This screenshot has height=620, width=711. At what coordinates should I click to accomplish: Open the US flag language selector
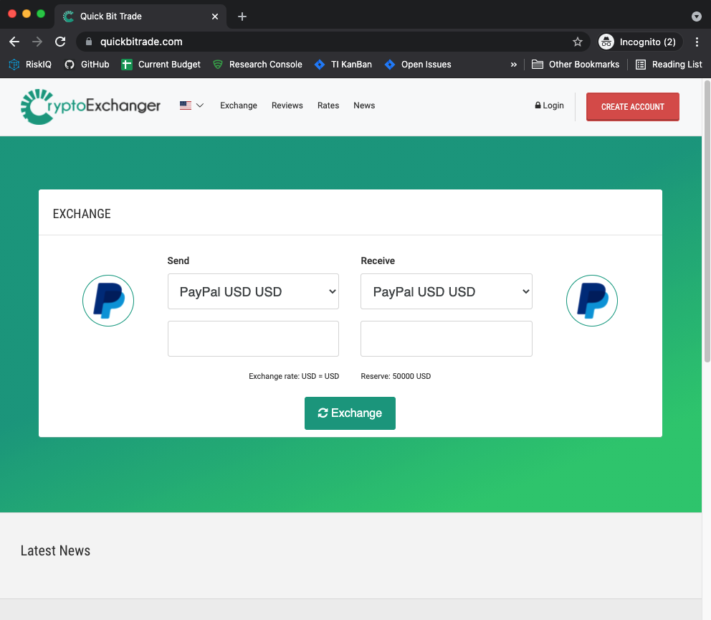192,105
